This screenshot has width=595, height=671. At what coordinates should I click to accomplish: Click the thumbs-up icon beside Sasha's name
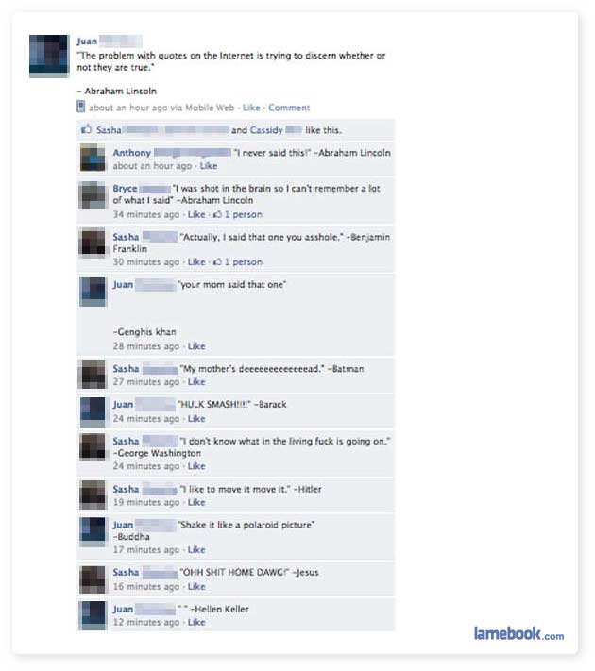87,129
